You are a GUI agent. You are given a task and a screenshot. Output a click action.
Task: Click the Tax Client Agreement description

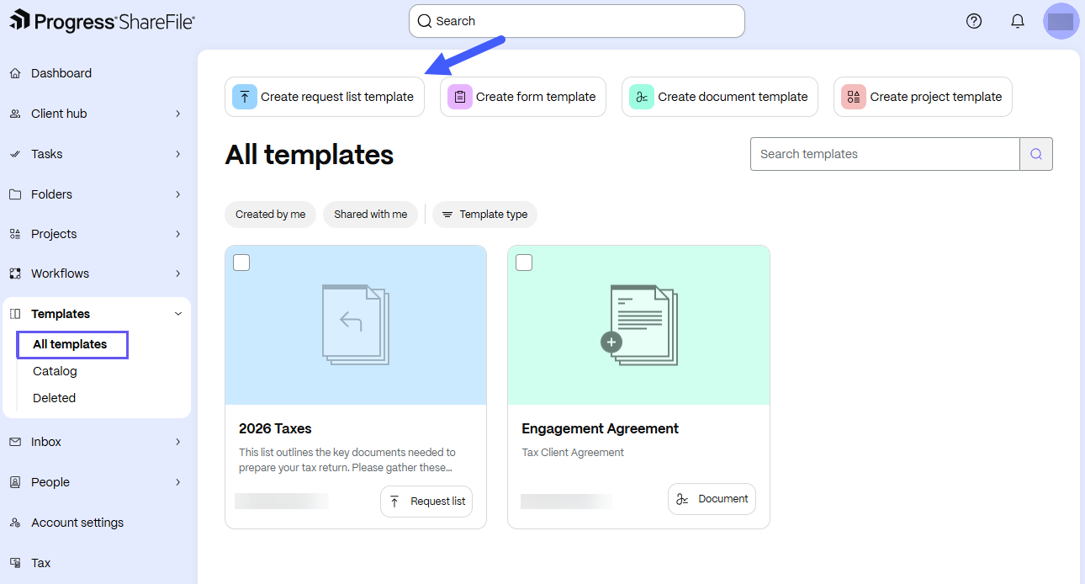click(573, 453)
